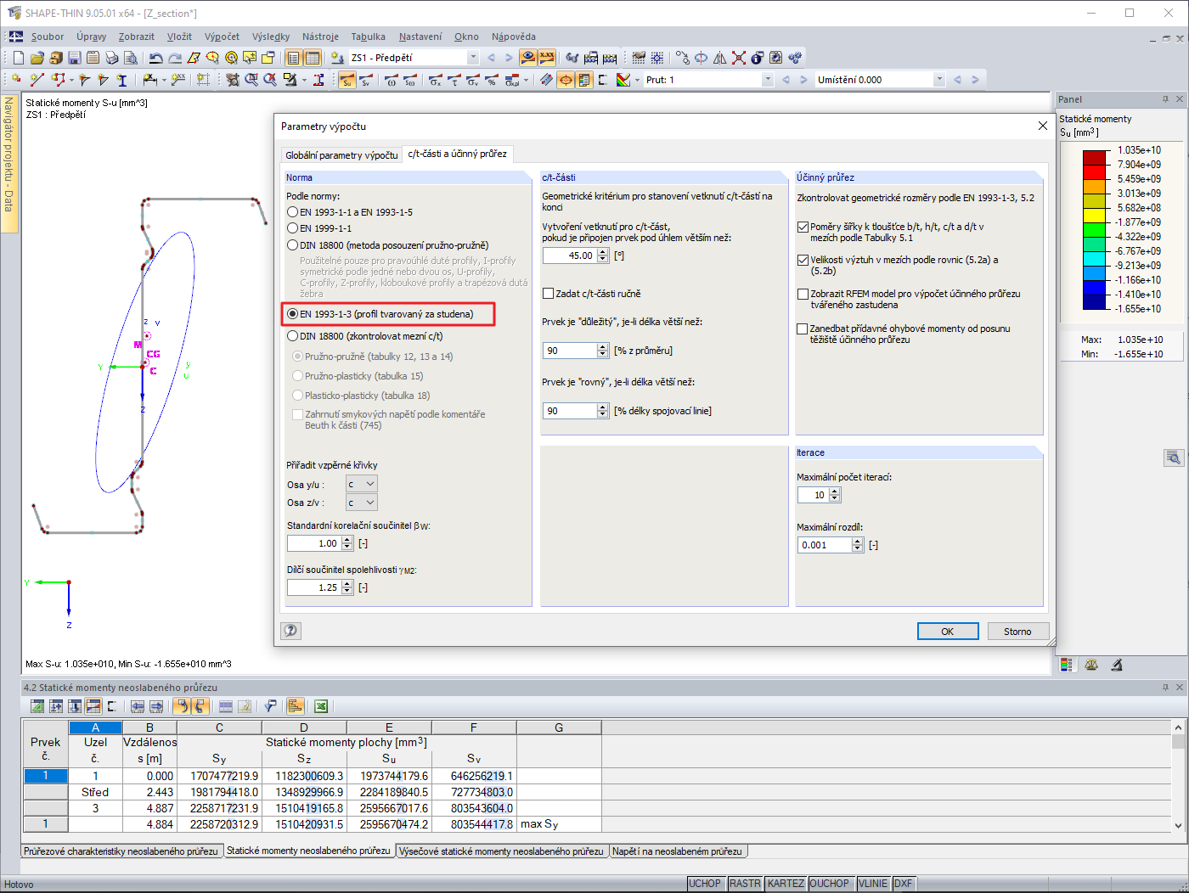Click the static moment Su result icon
This screenshot has width=1189, height=893.
[x=347, y=80]
